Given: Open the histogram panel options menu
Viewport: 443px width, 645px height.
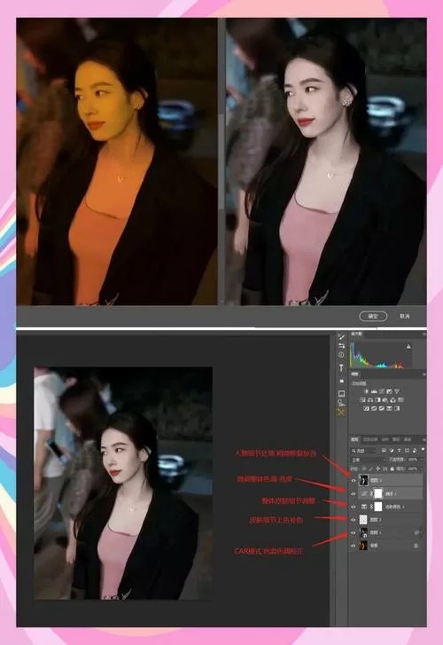Looking at the screenshot, I should tap(424, 334).
